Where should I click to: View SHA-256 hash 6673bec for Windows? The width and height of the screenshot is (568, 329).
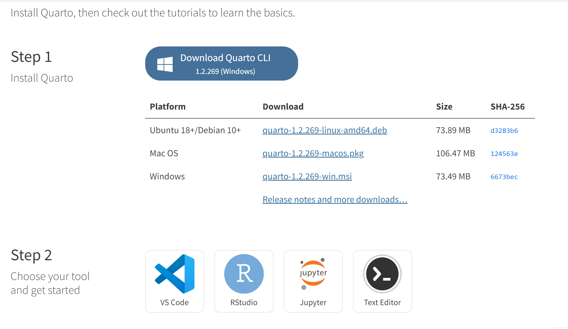pyautogui.click(x=504, y=177)
